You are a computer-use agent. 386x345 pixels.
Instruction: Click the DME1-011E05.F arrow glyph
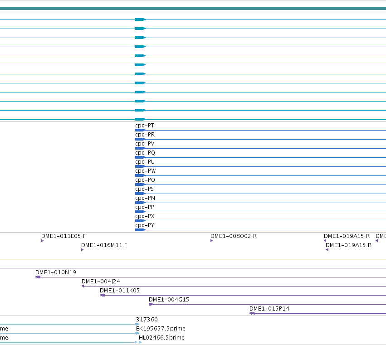pos(42,241)
